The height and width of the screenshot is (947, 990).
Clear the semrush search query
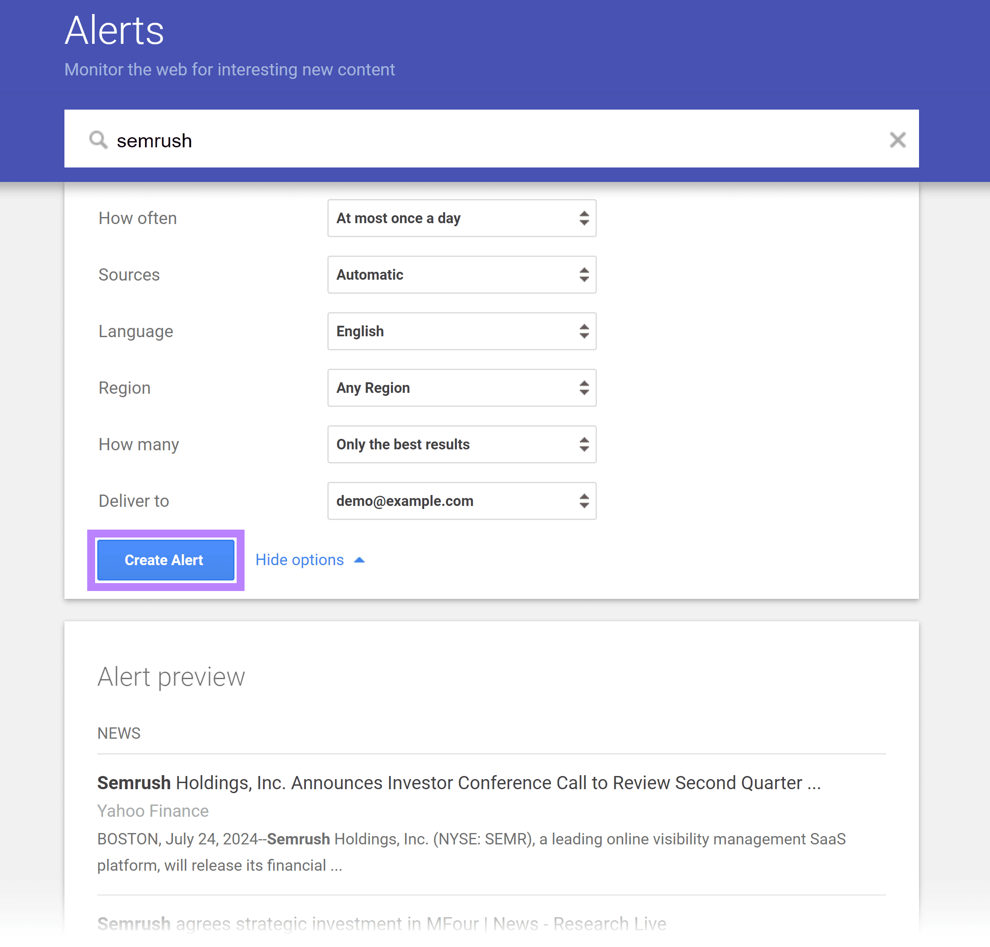898,140
